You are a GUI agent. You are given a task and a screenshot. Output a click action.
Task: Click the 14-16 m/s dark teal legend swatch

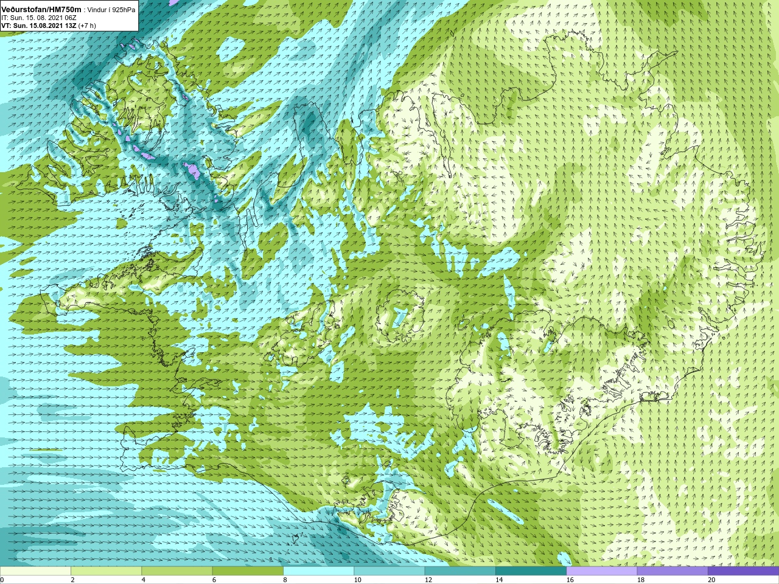(531, 571)
